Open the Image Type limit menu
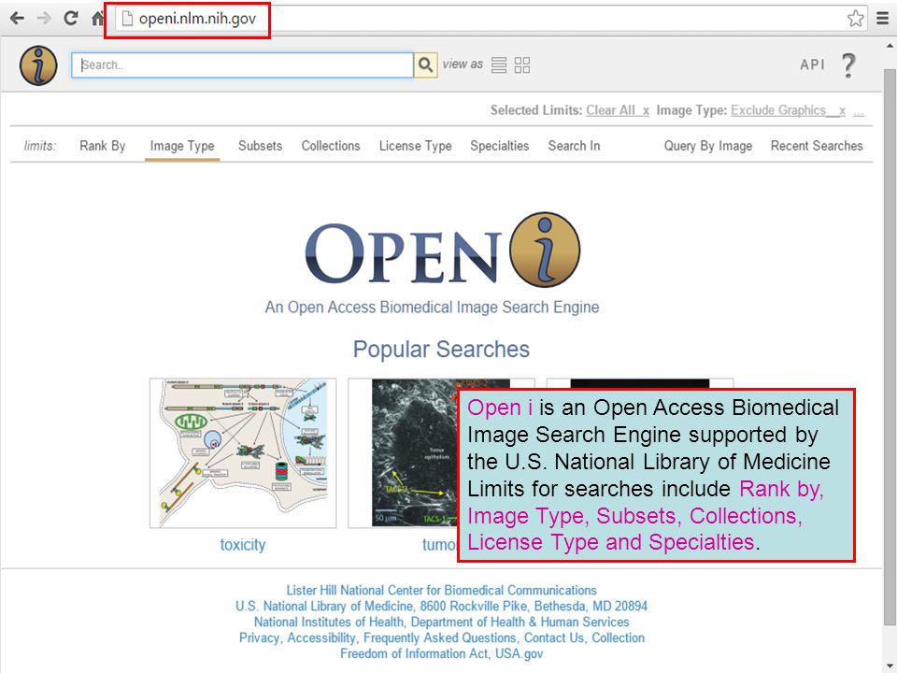The height and width of the screenshot is (673, 897). coord(182,147)
